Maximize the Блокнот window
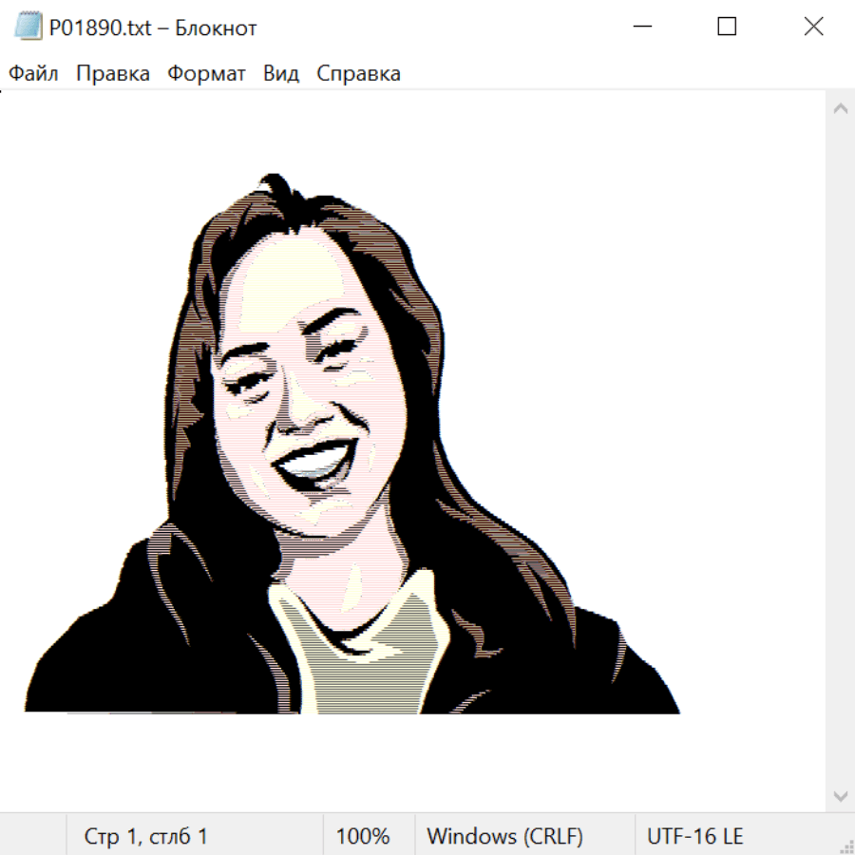Image resolution: width=855 pixels, height=855 pixels. (727, 27)
